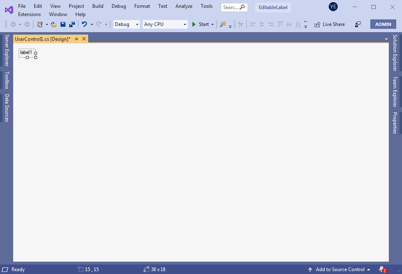
Task: Click the Save All icon
Action: point(72,24)
